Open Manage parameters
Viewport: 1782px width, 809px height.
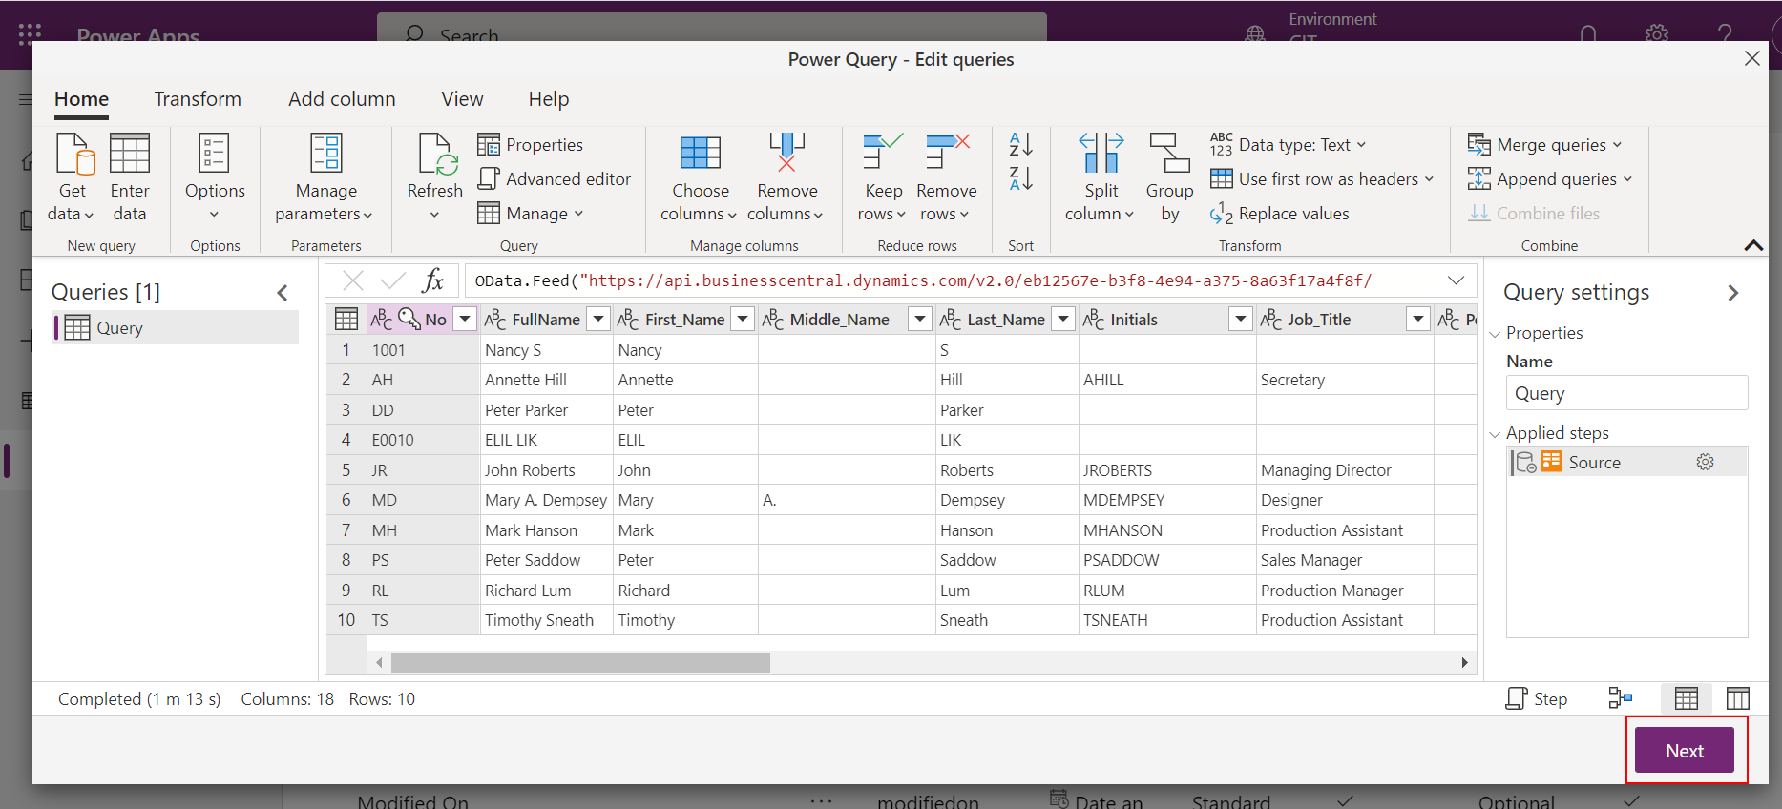click(x=325, y=178)
